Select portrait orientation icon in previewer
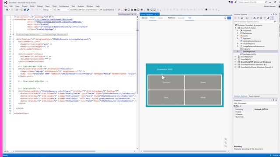This screenshot has height=157, width=280. coord(225,18)
